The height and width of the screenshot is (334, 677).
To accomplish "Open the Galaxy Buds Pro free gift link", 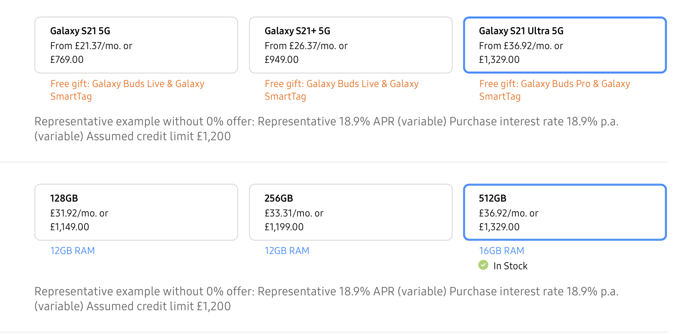I will click(554, 90).
